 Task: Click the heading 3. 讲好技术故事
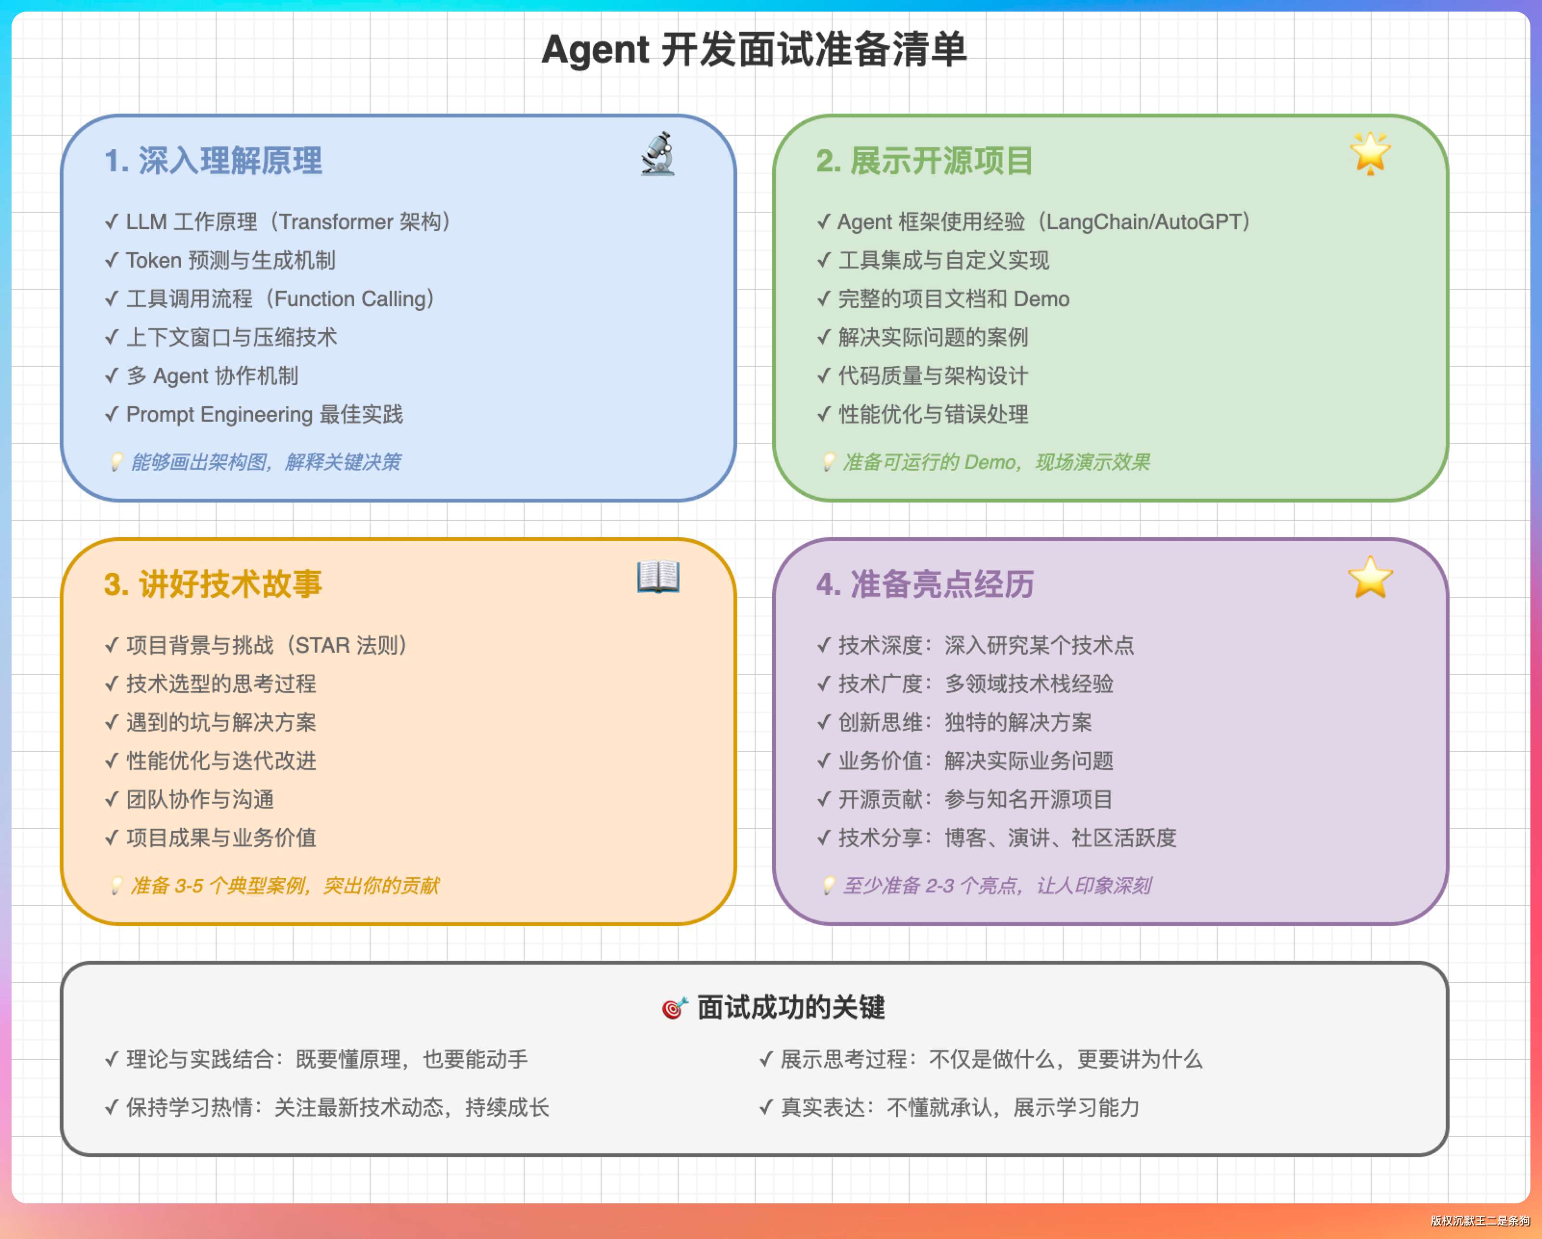213,584
